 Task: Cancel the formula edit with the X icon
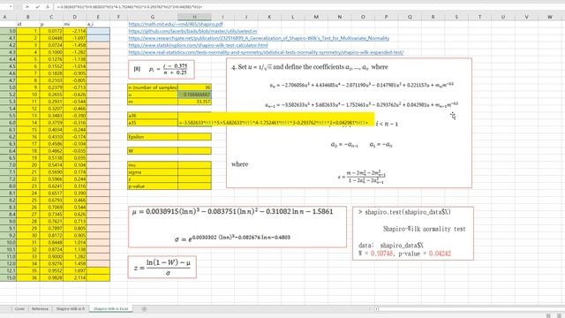[27, 7]
